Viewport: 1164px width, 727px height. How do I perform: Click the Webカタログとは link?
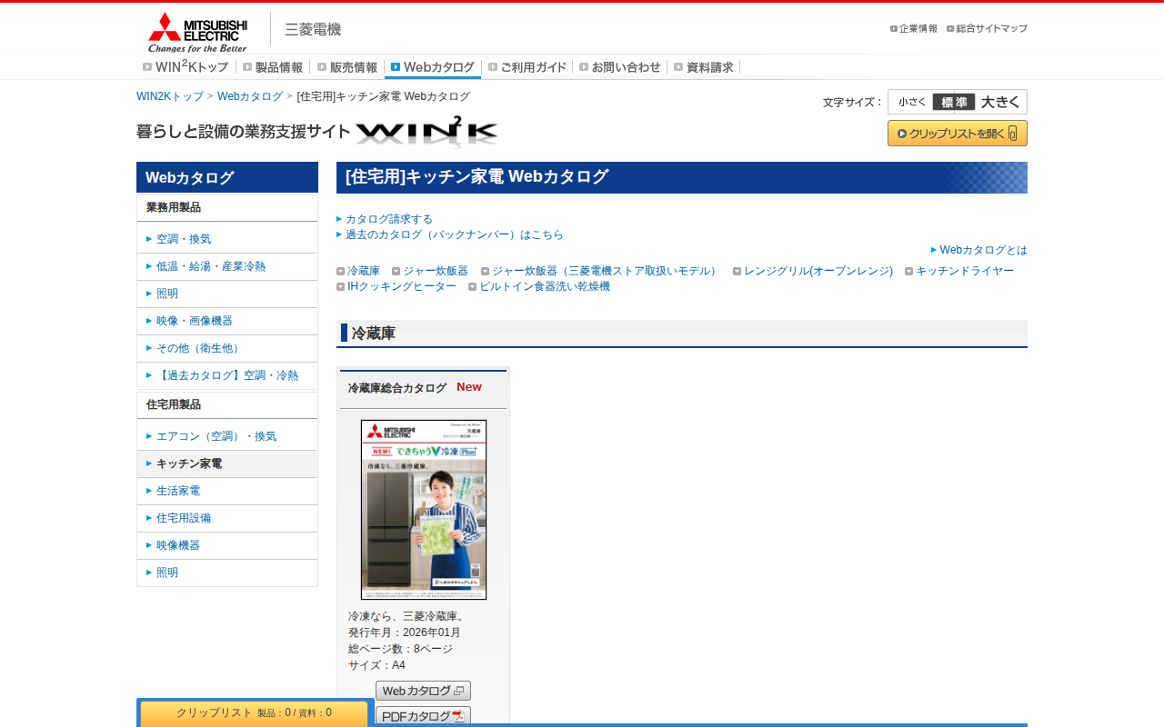(x=983, y=250)
